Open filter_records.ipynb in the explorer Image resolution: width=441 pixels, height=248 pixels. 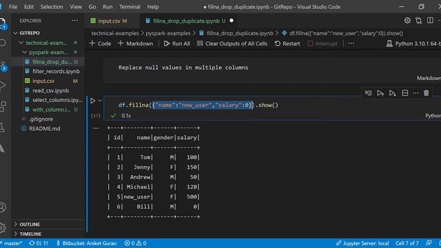(56, 72)
